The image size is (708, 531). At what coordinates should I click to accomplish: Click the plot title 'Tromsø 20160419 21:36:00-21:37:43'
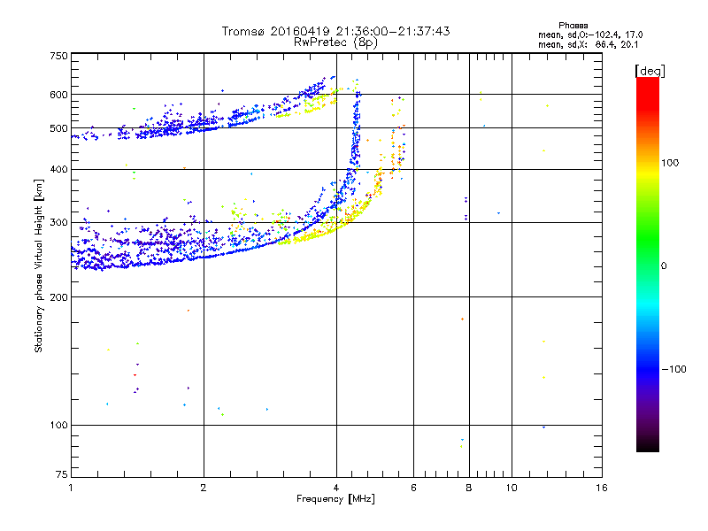click(335, 31)
